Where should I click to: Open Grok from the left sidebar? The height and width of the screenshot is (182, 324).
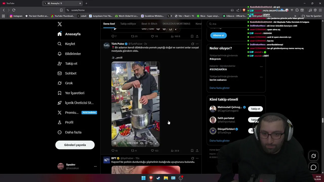65,83
